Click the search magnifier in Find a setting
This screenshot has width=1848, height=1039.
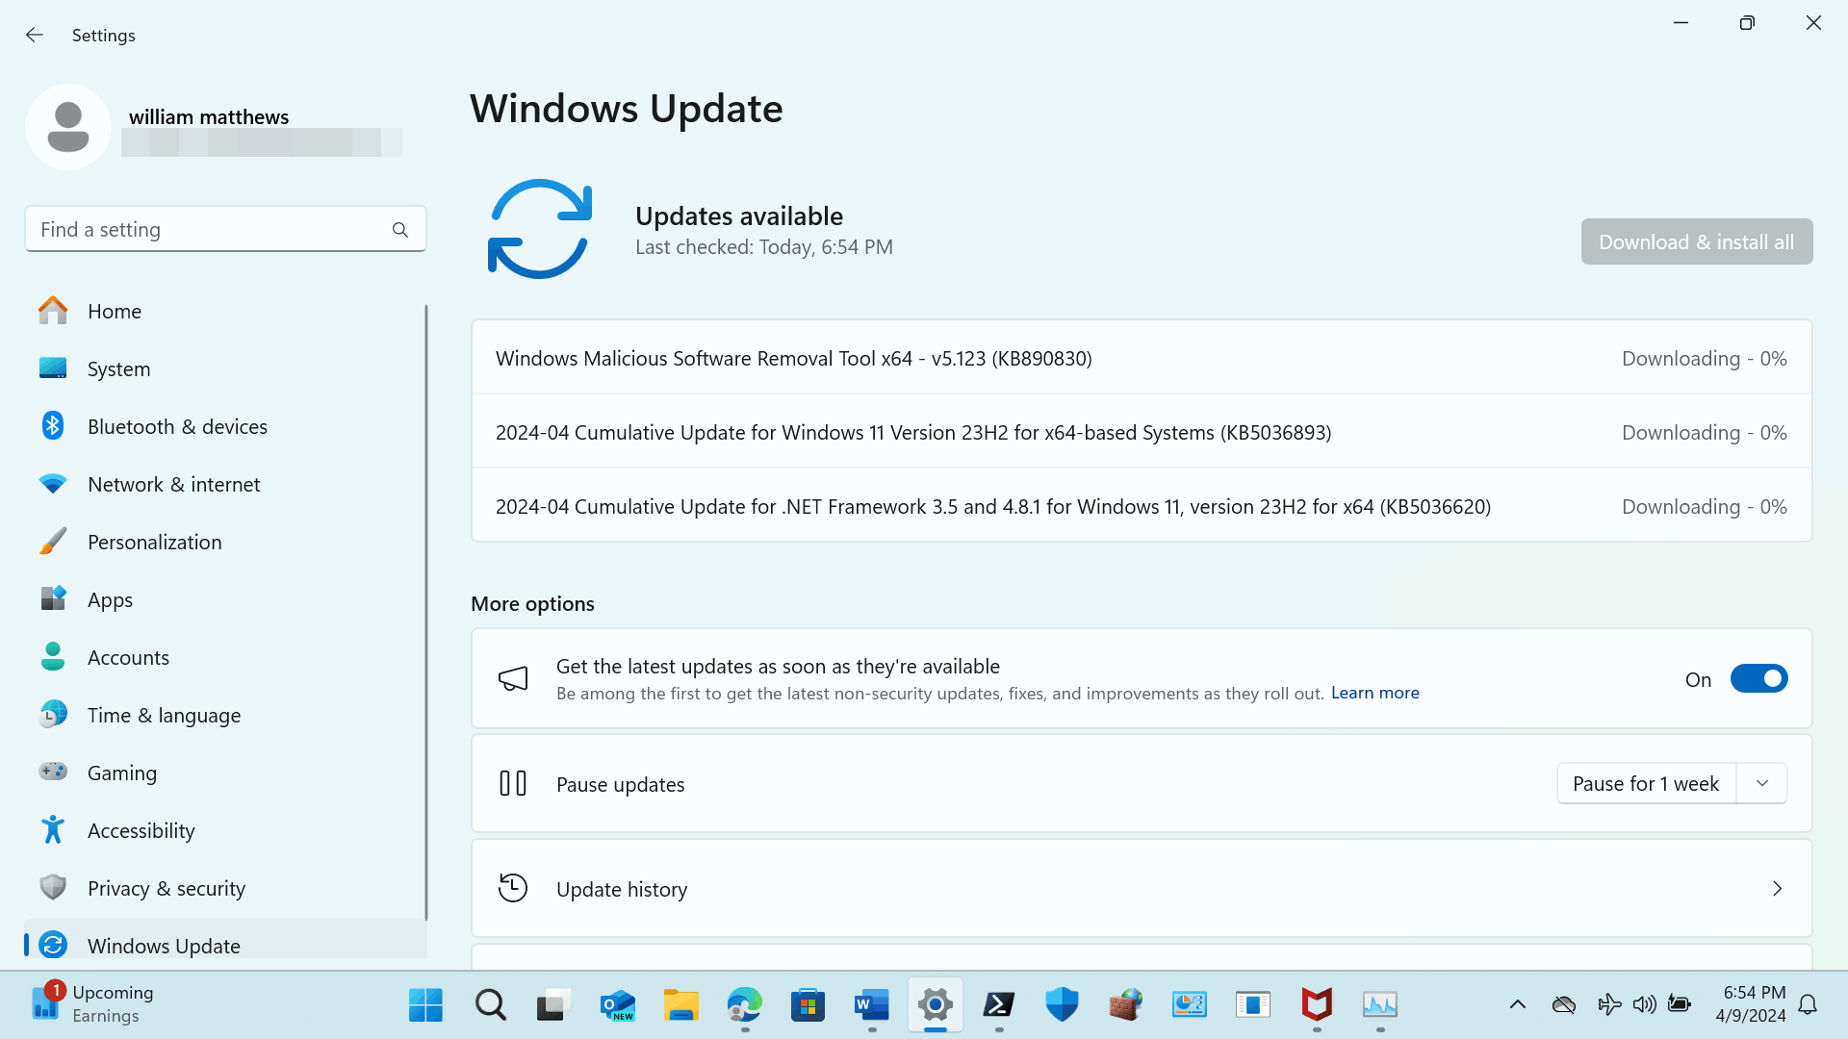tap(400, 230)
